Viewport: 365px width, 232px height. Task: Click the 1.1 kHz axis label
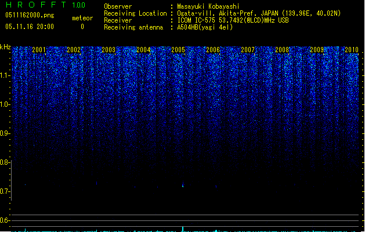(5, 75)
